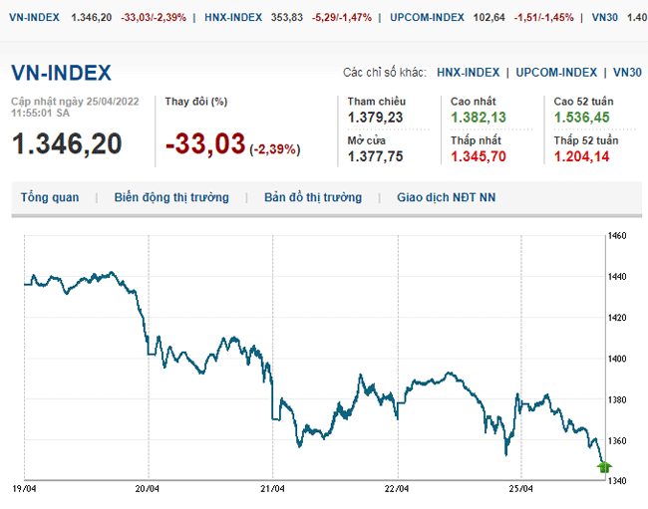Click the current index value 1.346,20
Viewport: 648px width, 509px height.
(67, 143)
